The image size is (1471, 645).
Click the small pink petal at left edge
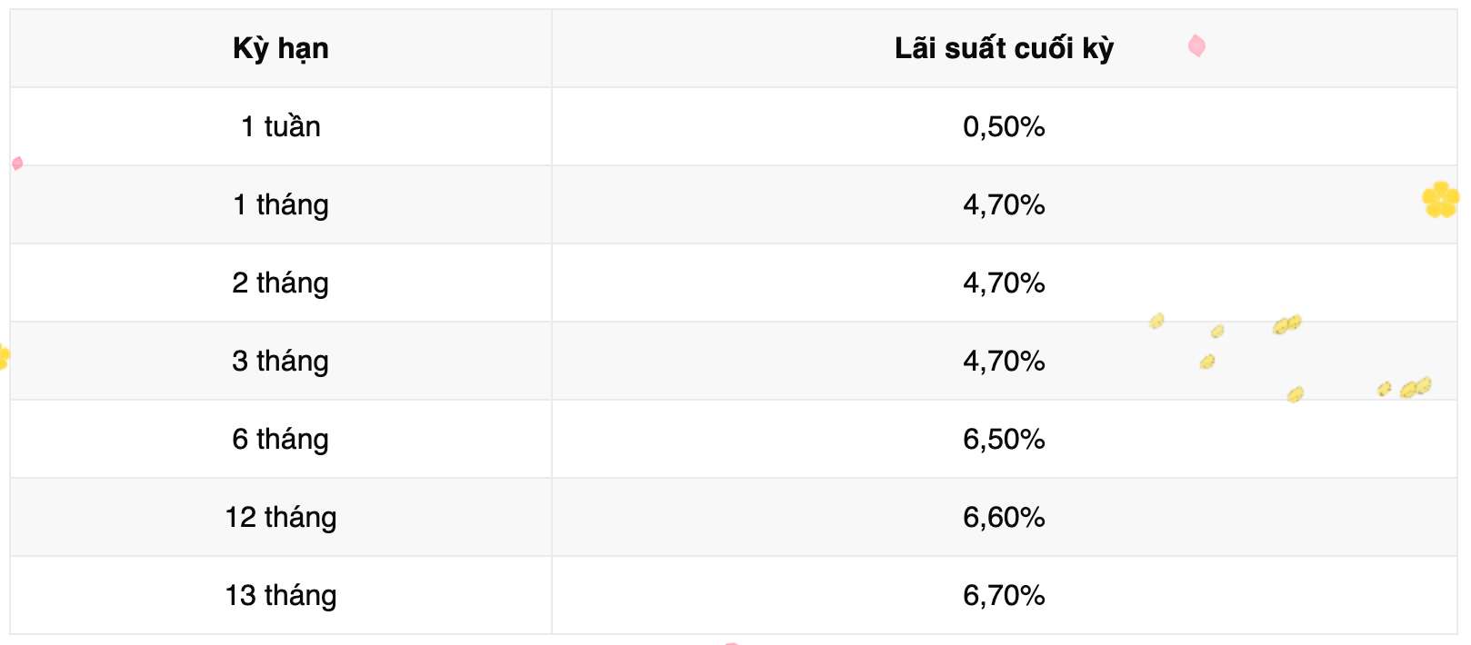pyautogui.click(x=17, y=164)
